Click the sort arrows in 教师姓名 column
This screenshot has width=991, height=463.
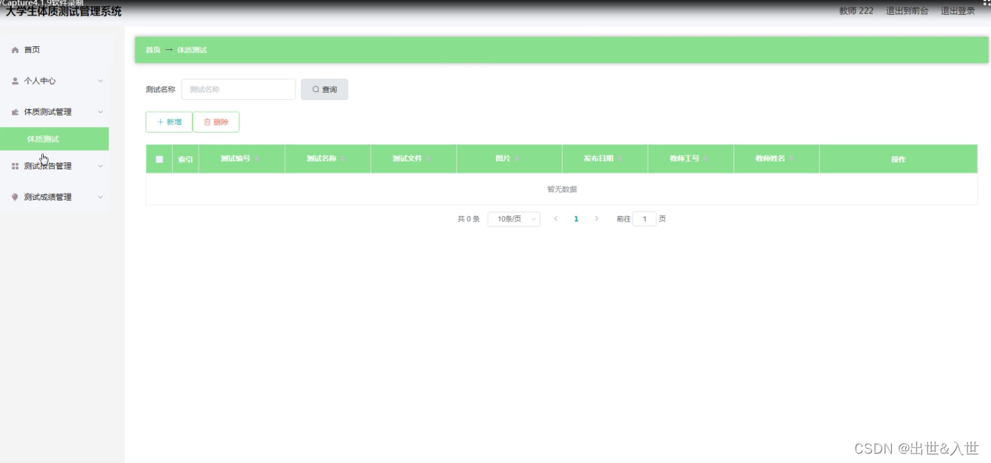coord(792,159)
